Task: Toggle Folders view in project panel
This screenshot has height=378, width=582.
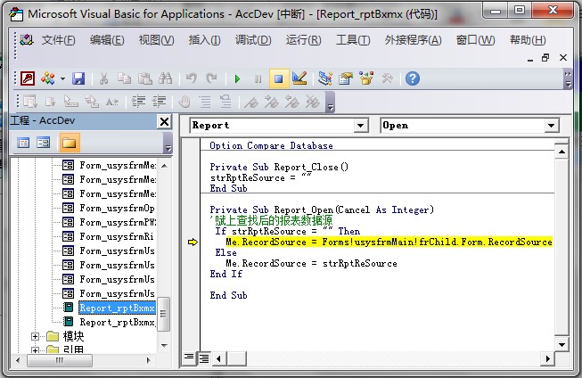Action: pyautogui.click(x=70, y=143)
